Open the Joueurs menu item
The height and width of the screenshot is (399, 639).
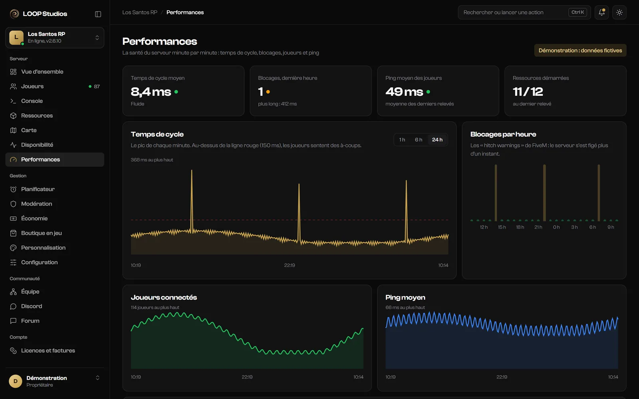[x=55, y=86]
